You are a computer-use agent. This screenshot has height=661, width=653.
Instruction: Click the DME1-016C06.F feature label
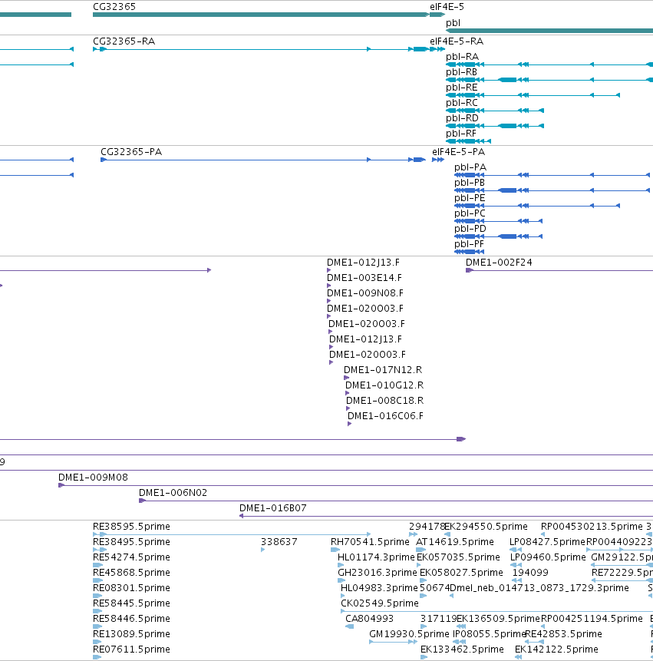coord(385,416)
